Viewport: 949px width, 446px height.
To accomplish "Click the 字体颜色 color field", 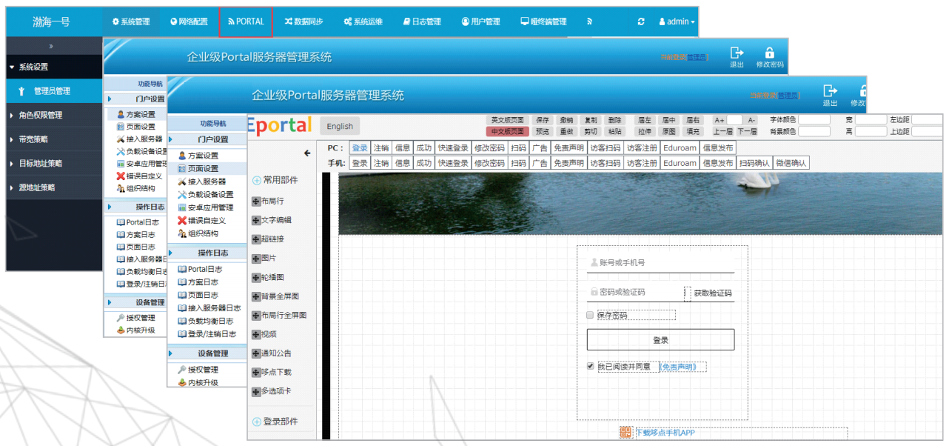I will click(x=814, y=119).
